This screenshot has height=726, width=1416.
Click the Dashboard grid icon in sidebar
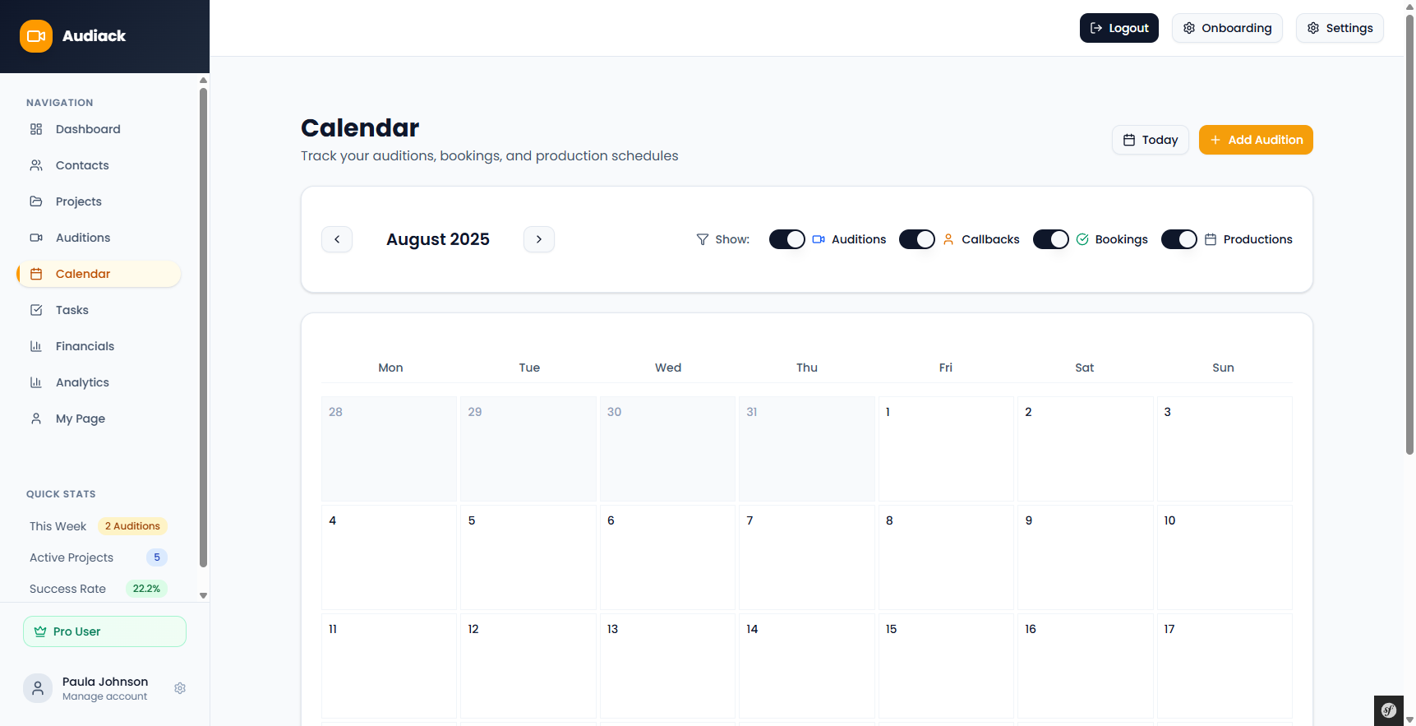36,129
